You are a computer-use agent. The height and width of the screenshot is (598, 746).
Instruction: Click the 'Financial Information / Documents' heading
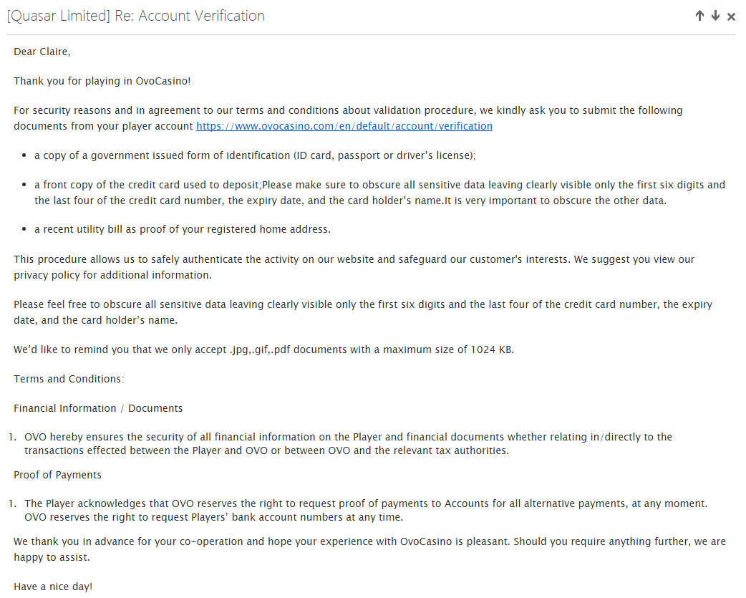coord(98,409)
